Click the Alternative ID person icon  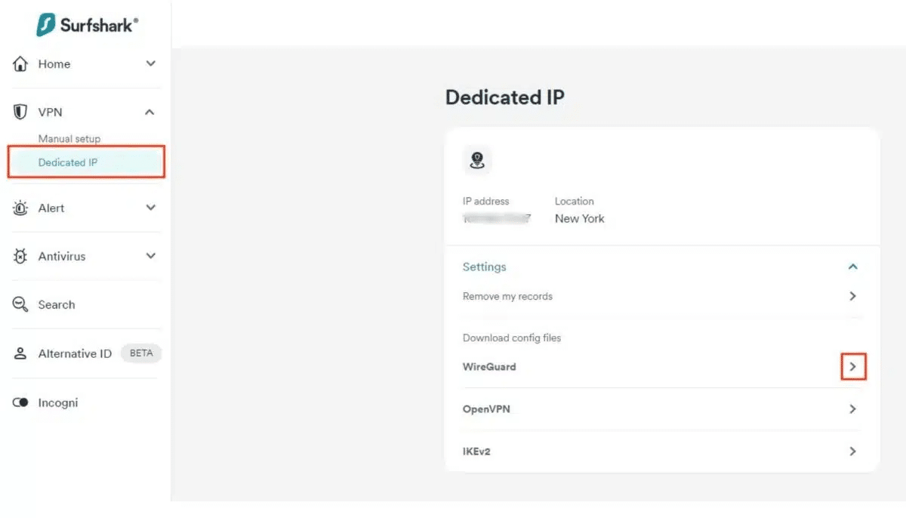[x=21, y=353]
